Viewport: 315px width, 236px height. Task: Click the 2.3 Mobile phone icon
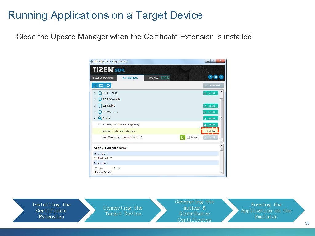coord(100,106)
